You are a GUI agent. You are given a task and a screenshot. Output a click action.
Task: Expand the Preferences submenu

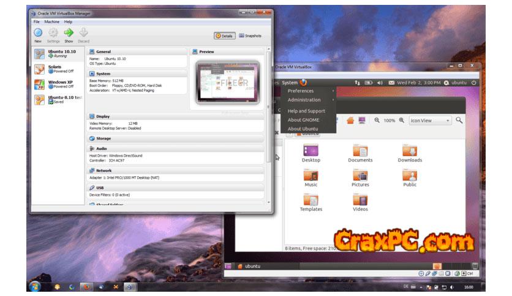308,91
